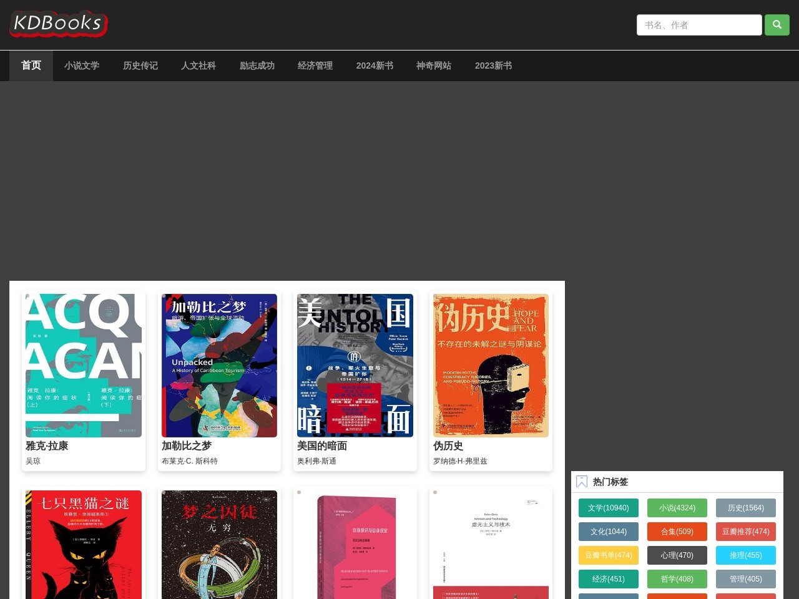Click the 雅克·拉康 title link

tap(47, 446)
